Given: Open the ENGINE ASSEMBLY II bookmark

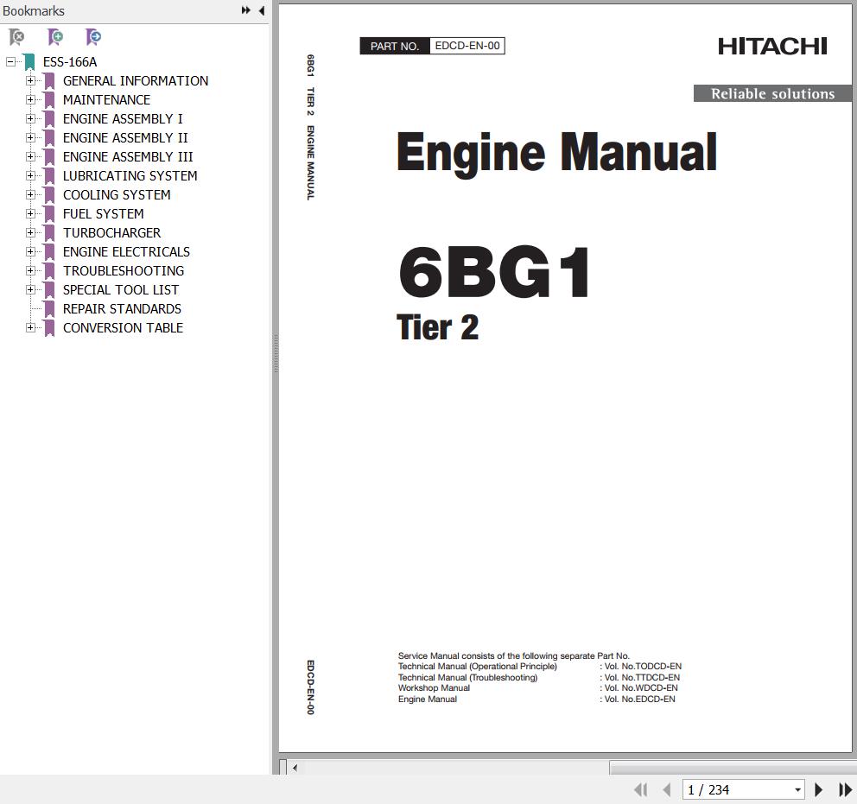Looking at the screenshot, I should point(125,138).
